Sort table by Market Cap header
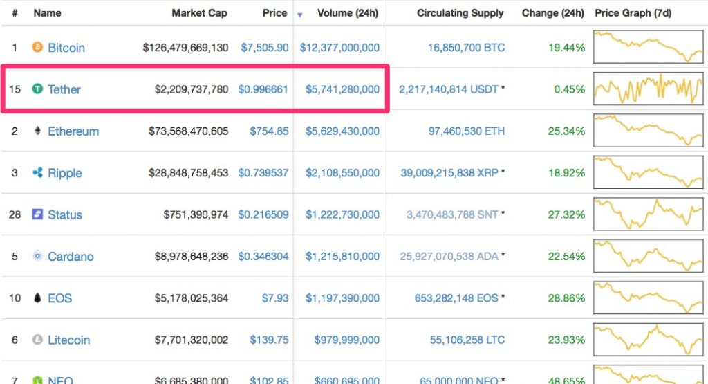 [199, 13]
